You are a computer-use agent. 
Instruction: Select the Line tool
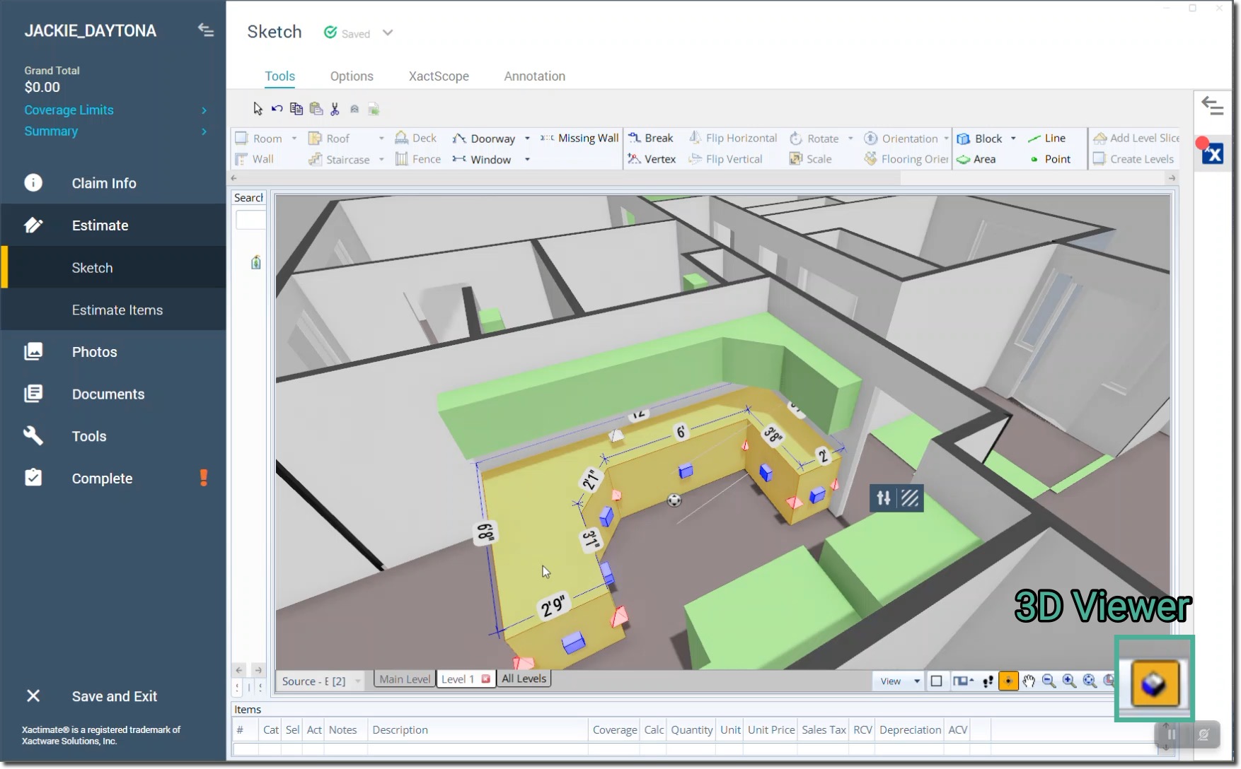pos(1047,138)
